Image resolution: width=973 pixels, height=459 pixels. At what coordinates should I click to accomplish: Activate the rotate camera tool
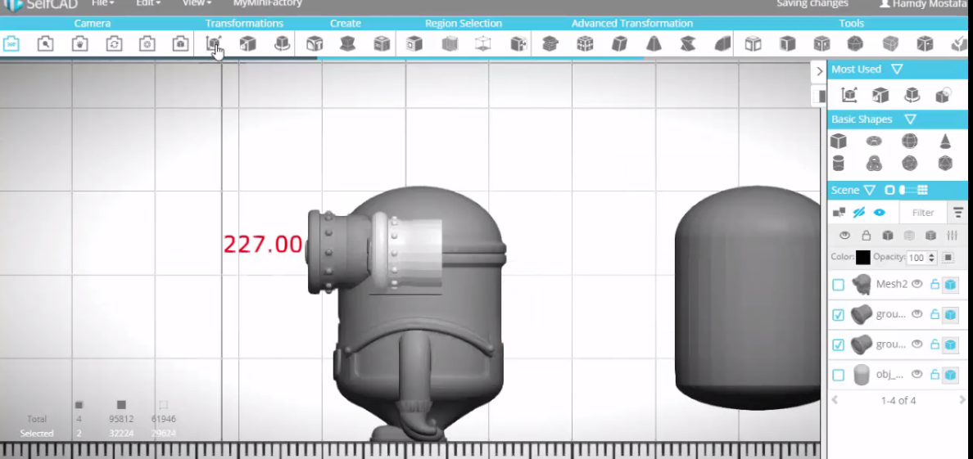[114, 44]
